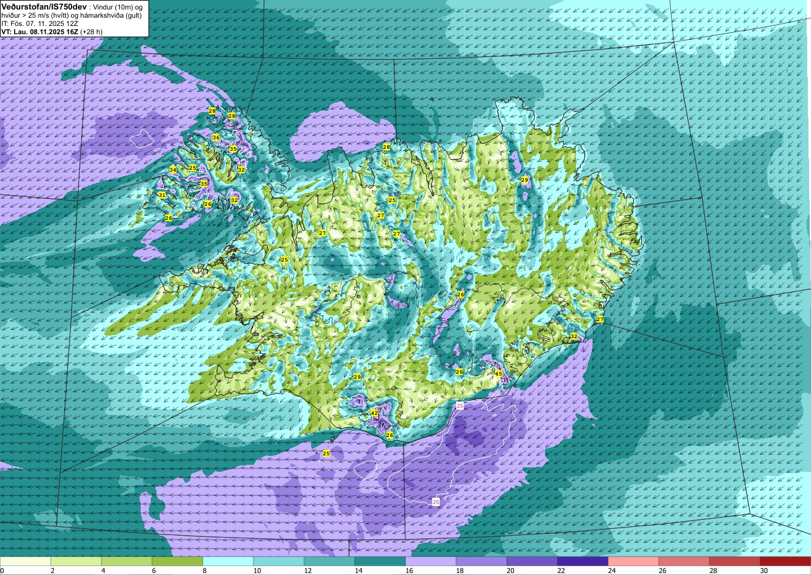
Task: Click the dark teal 14–16 legend swatch
Action: coord(380,561)
